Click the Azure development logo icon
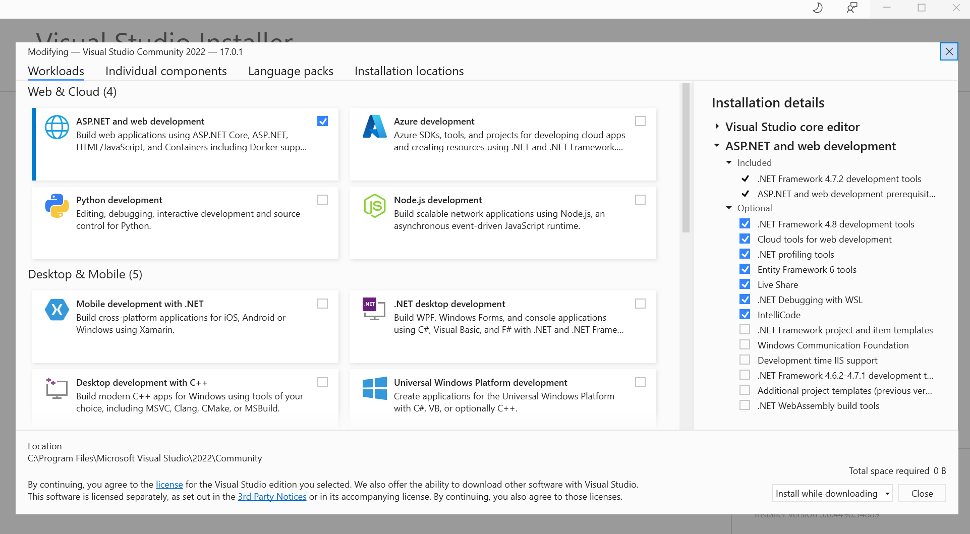This screenshot has width=970, height=534. click(374, 127)
